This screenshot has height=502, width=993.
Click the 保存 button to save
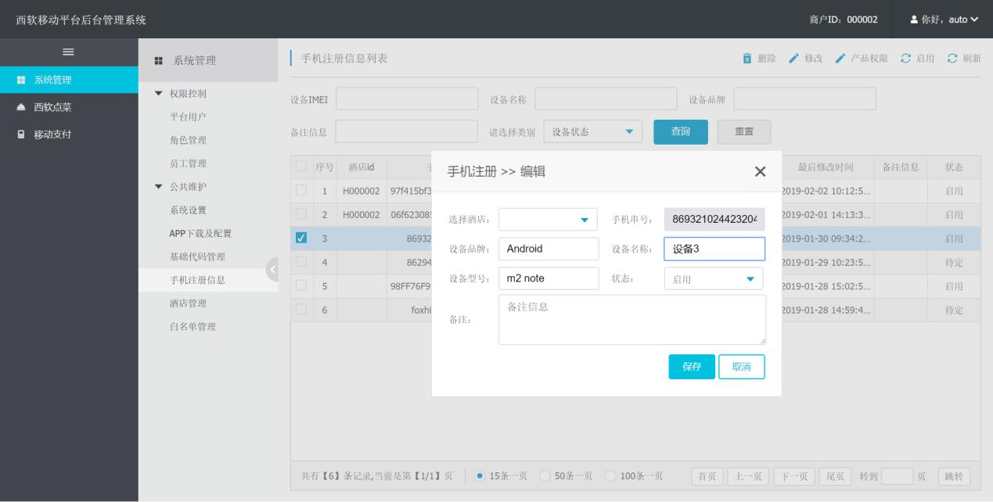(692, 367)
